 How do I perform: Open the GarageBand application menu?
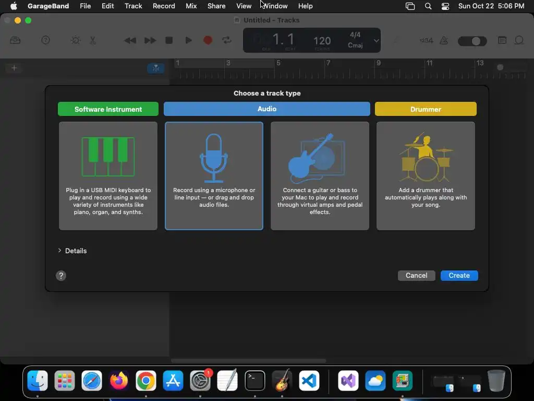click(48, 6)
